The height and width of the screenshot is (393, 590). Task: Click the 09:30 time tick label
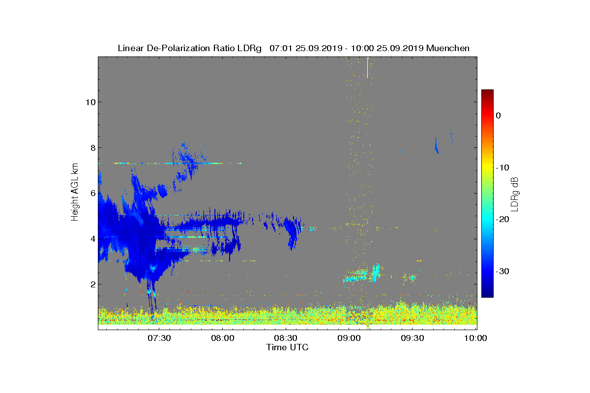point(413,338)
